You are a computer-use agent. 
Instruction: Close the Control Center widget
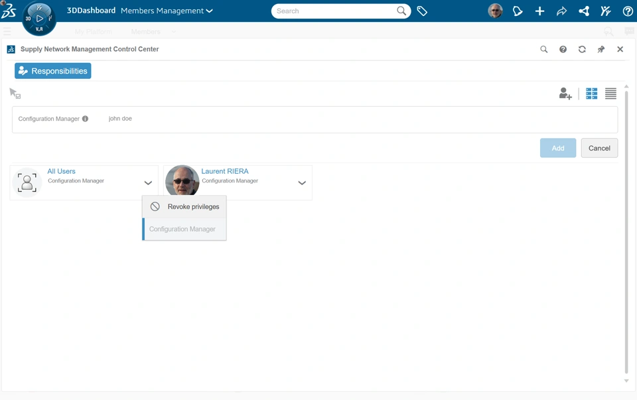coord(620,49)
